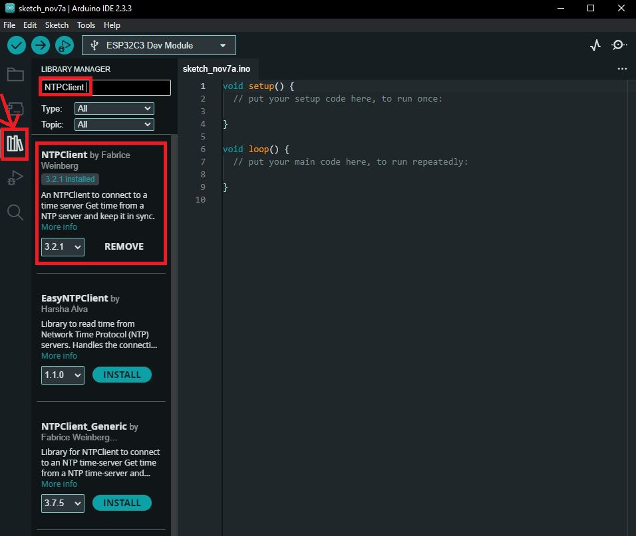This screenshot has width=636, height=536.
Task: Click the code editor vertical scrollbar
Action: tap(632, 308)
